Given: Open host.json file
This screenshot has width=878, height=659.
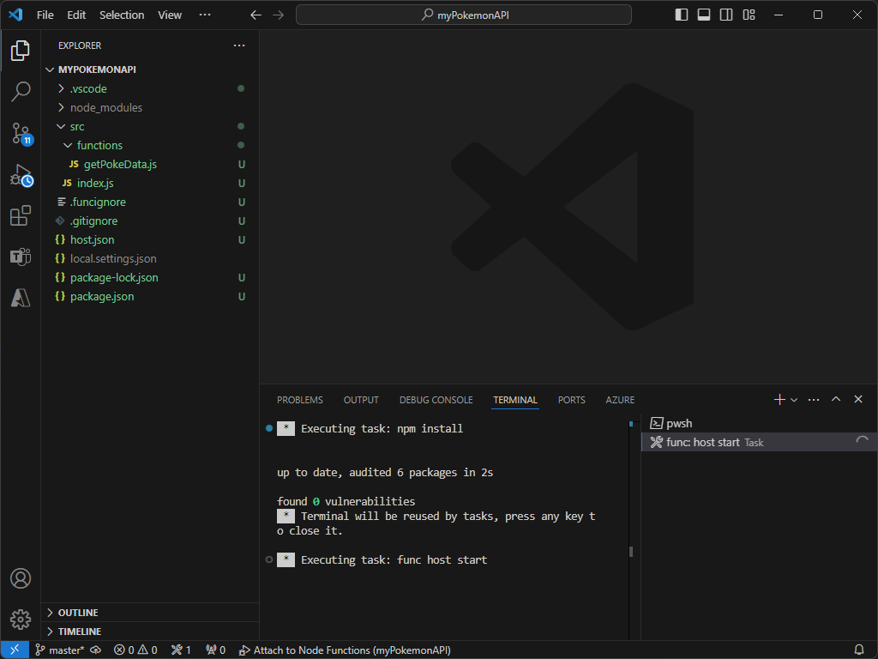Looking at the screenshot, I should coord(150,240).
